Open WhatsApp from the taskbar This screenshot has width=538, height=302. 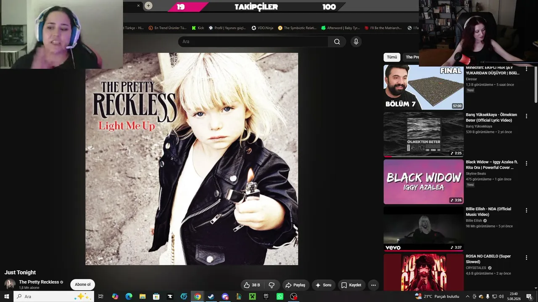[x=280, y=297]
